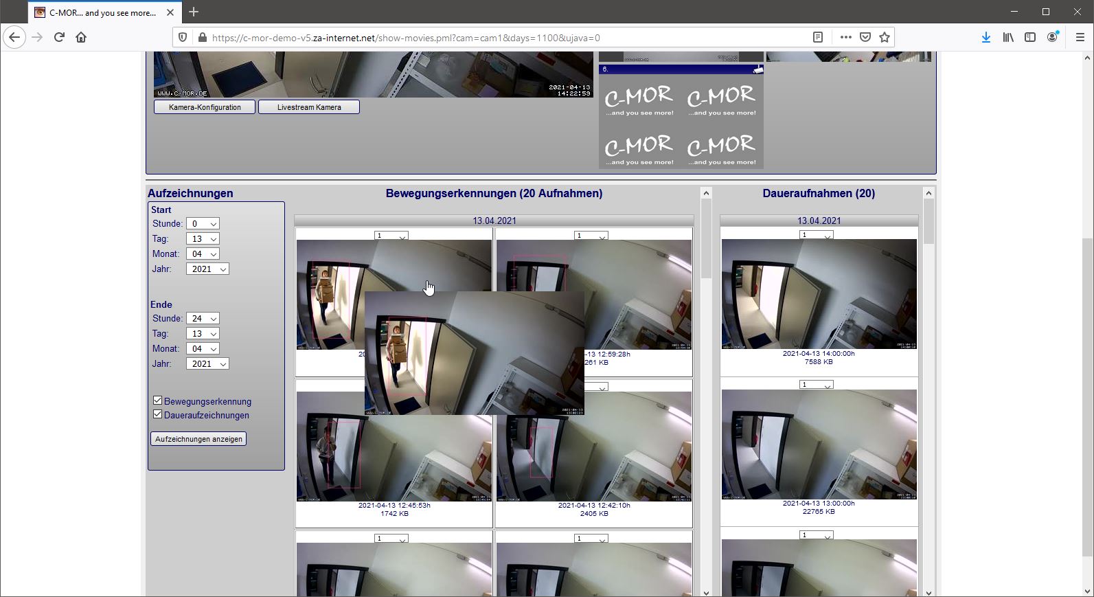Click Daueraufnahmen (20) heading
1094x597 pixels.
click(x=819, y=194)
